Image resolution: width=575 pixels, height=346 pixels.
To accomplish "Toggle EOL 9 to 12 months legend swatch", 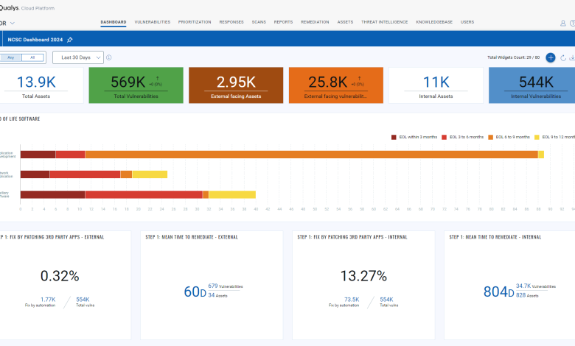I will point(537,138).
